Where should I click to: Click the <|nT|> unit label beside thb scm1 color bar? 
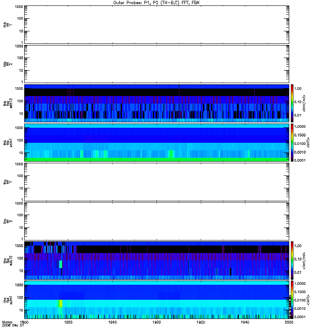[x=308, y=142]
